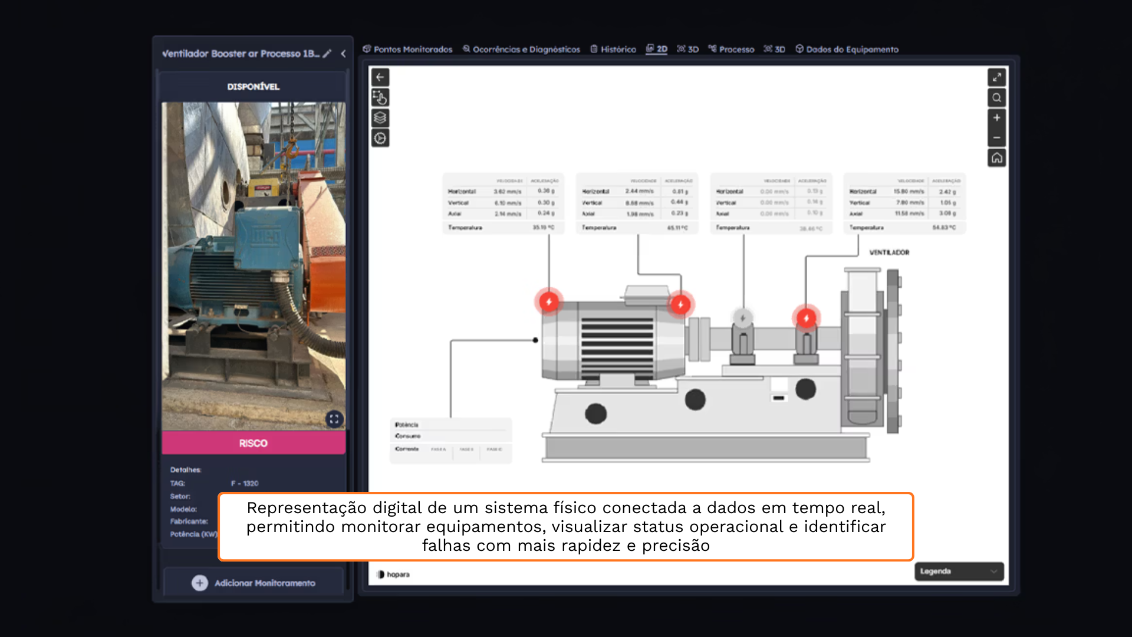Zoom in with the plus icon
This screenshot has height=637, width=1132.
point(996,118)
